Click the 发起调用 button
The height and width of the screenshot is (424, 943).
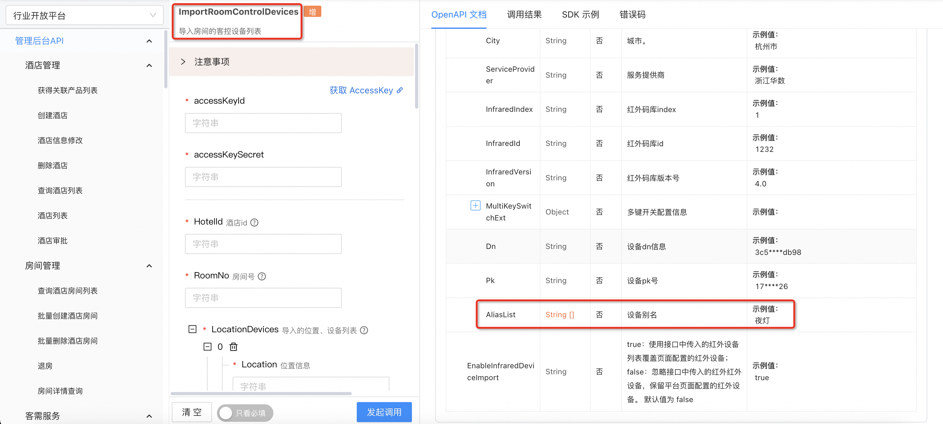tap(384, 412)
